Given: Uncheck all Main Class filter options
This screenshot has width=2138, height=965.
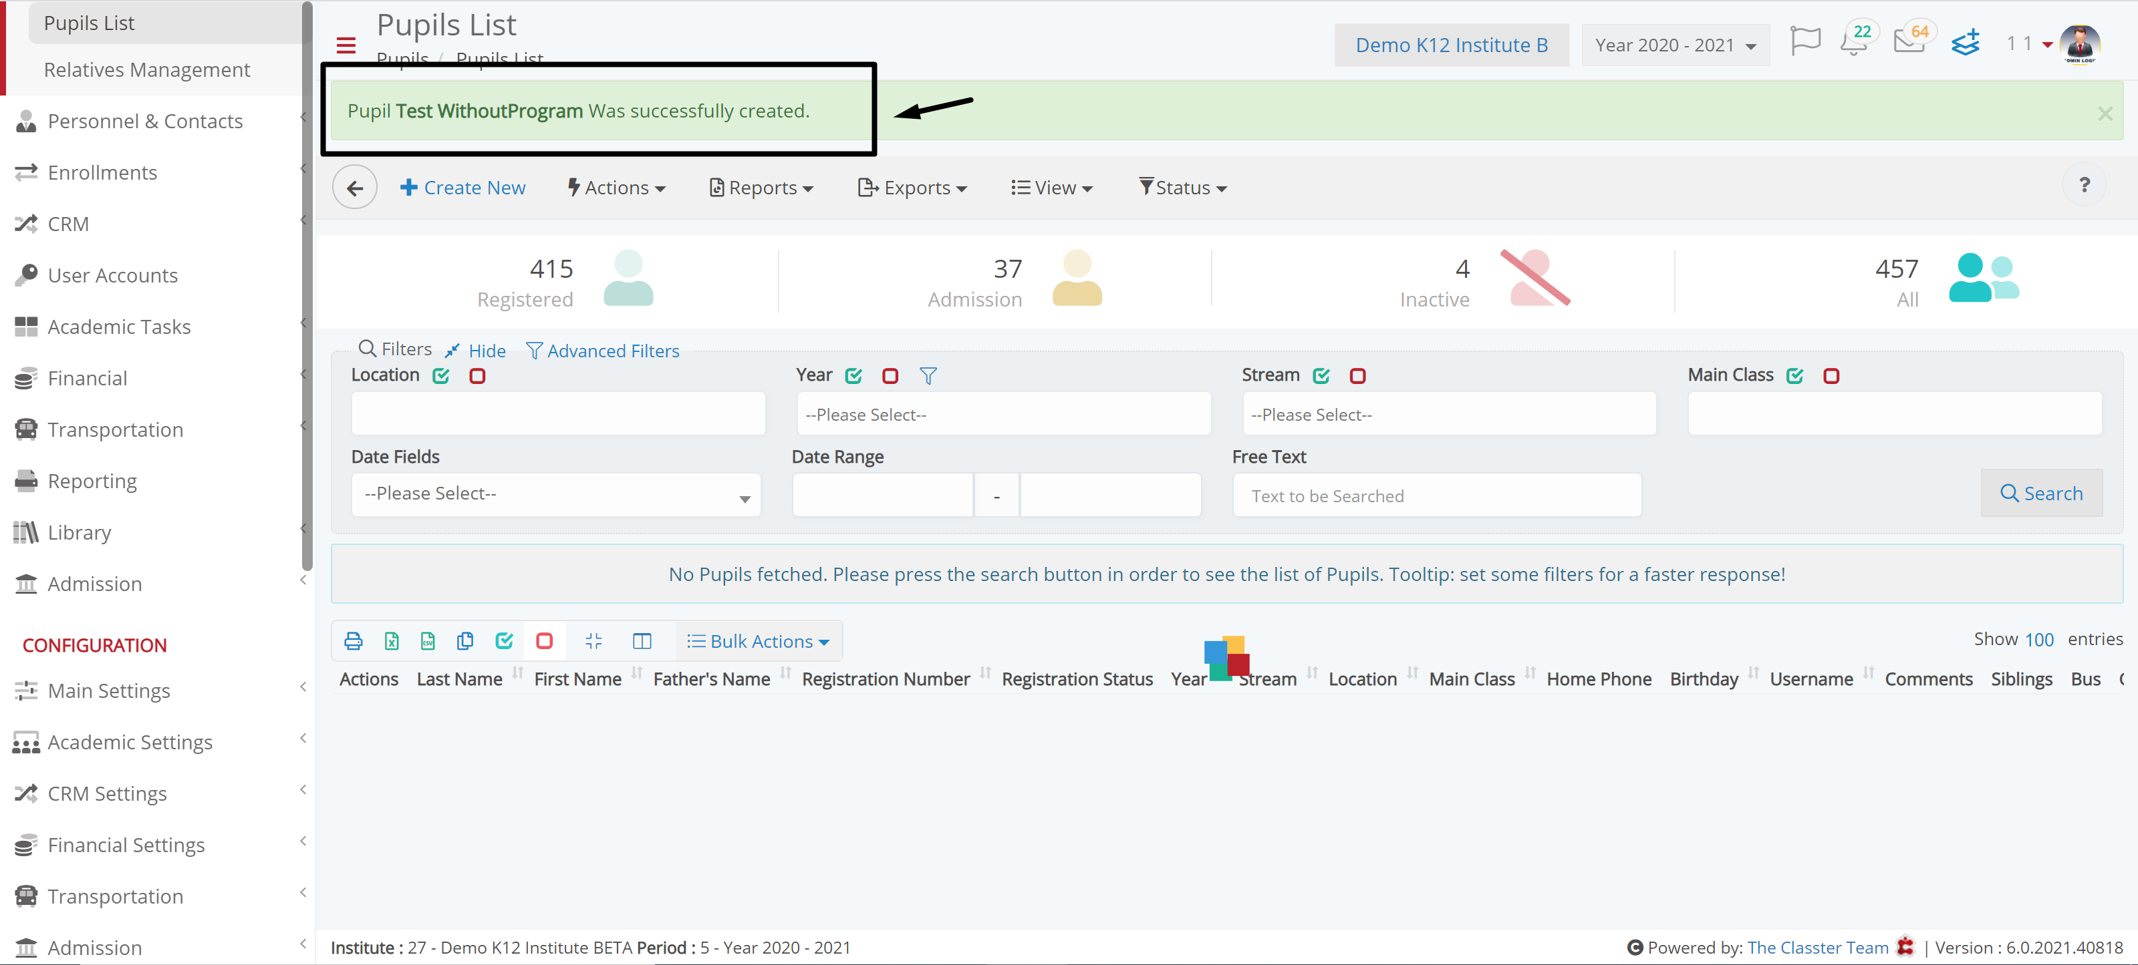Looking at the screenshot, I should click(1831, 375).
